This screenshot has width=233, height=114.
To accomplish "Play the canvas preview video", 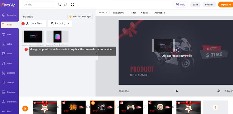I will tap(177, 91).
